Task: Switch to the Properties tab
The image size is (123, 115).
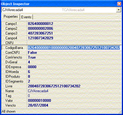Action: [x=11, y=17]
